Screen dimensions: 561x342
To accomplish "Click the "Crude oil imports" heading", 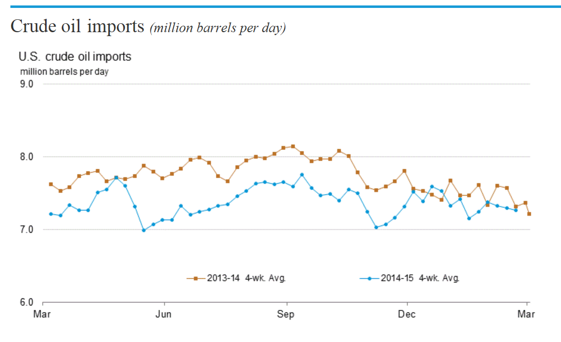I will (77, 26).
